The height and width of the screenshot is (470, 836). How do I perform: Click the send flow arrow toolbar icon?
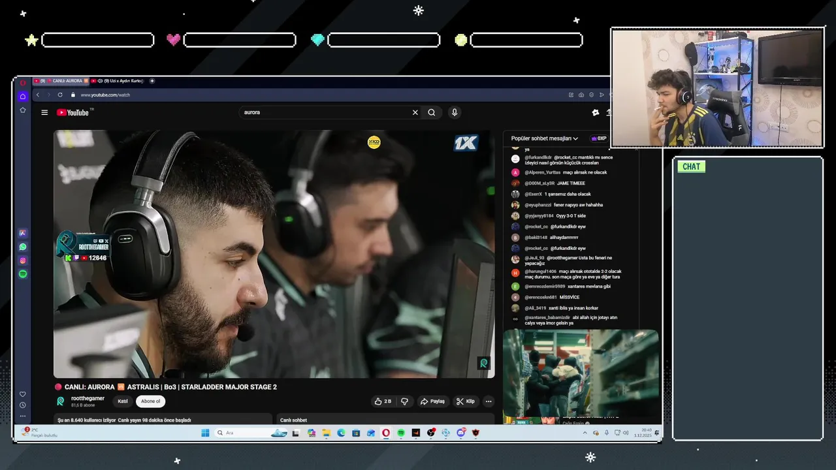[x=602, y=95]
